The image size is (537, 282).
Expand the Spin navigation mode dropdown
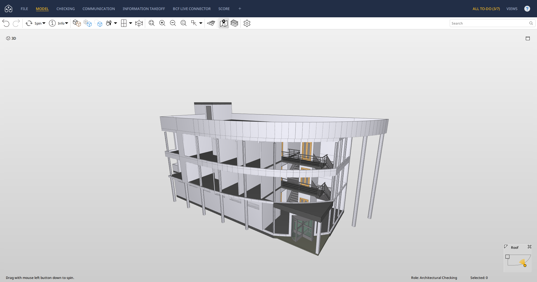44,23
